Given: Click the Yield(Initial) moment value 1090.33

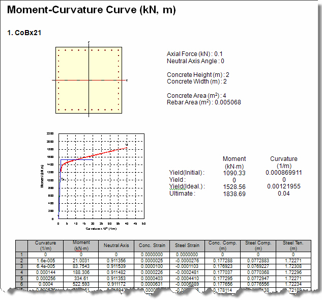Looking at the screenshot, I should pyautogui.click(x=235, y=173).
